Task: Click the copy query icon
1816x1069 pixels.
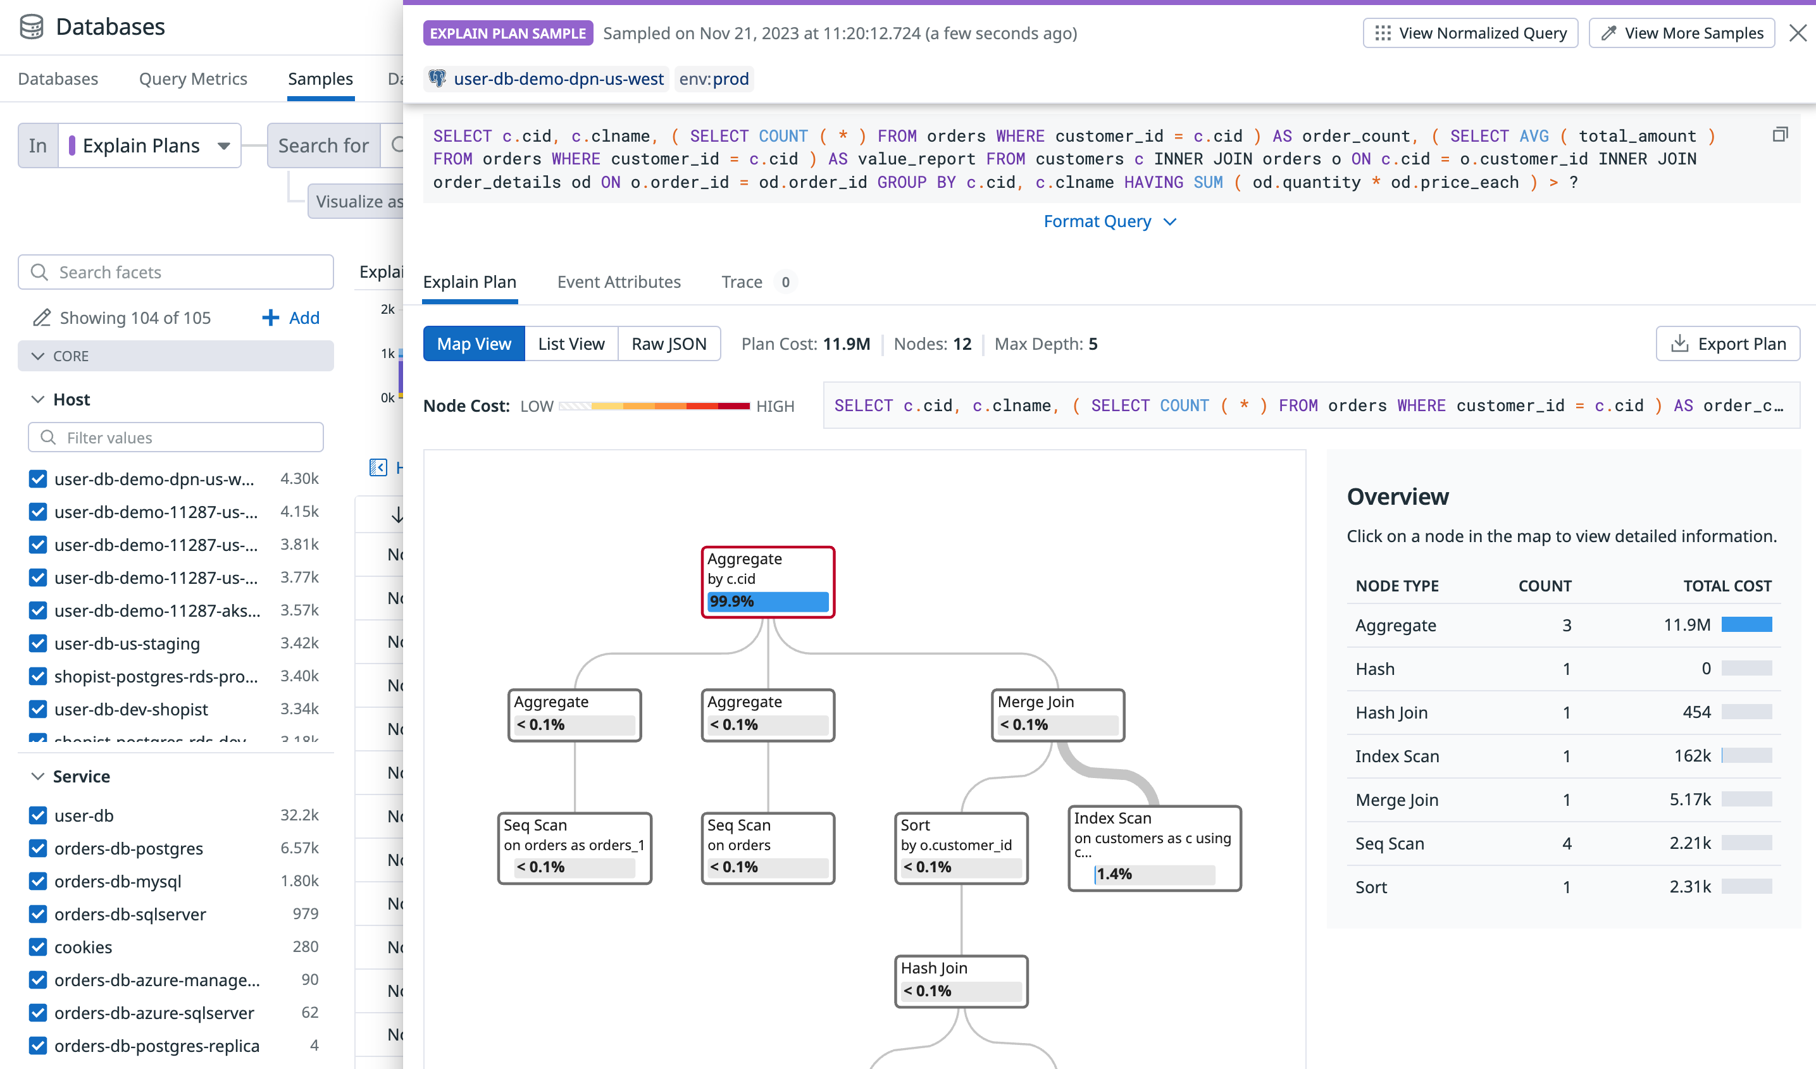Action: click(1780, 135)
